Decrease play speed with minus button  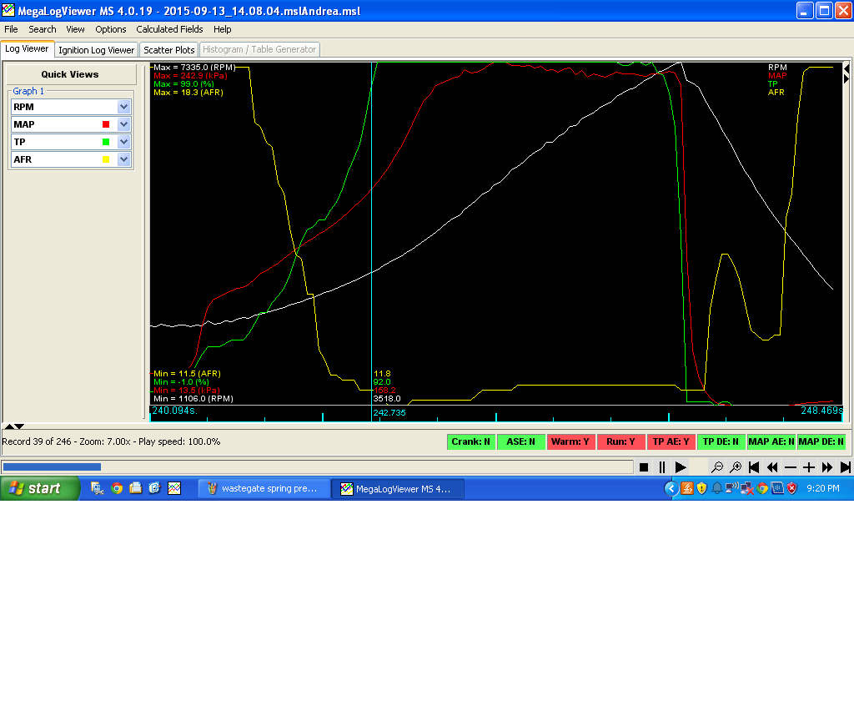(x=791, y=467)
